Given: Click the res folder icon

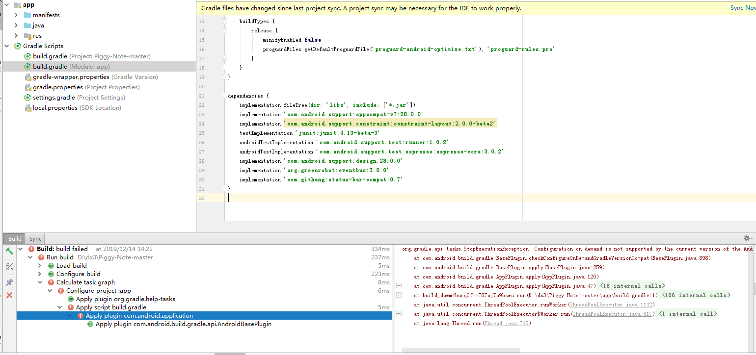Looking at the screenshot, I should pos(27,36).
